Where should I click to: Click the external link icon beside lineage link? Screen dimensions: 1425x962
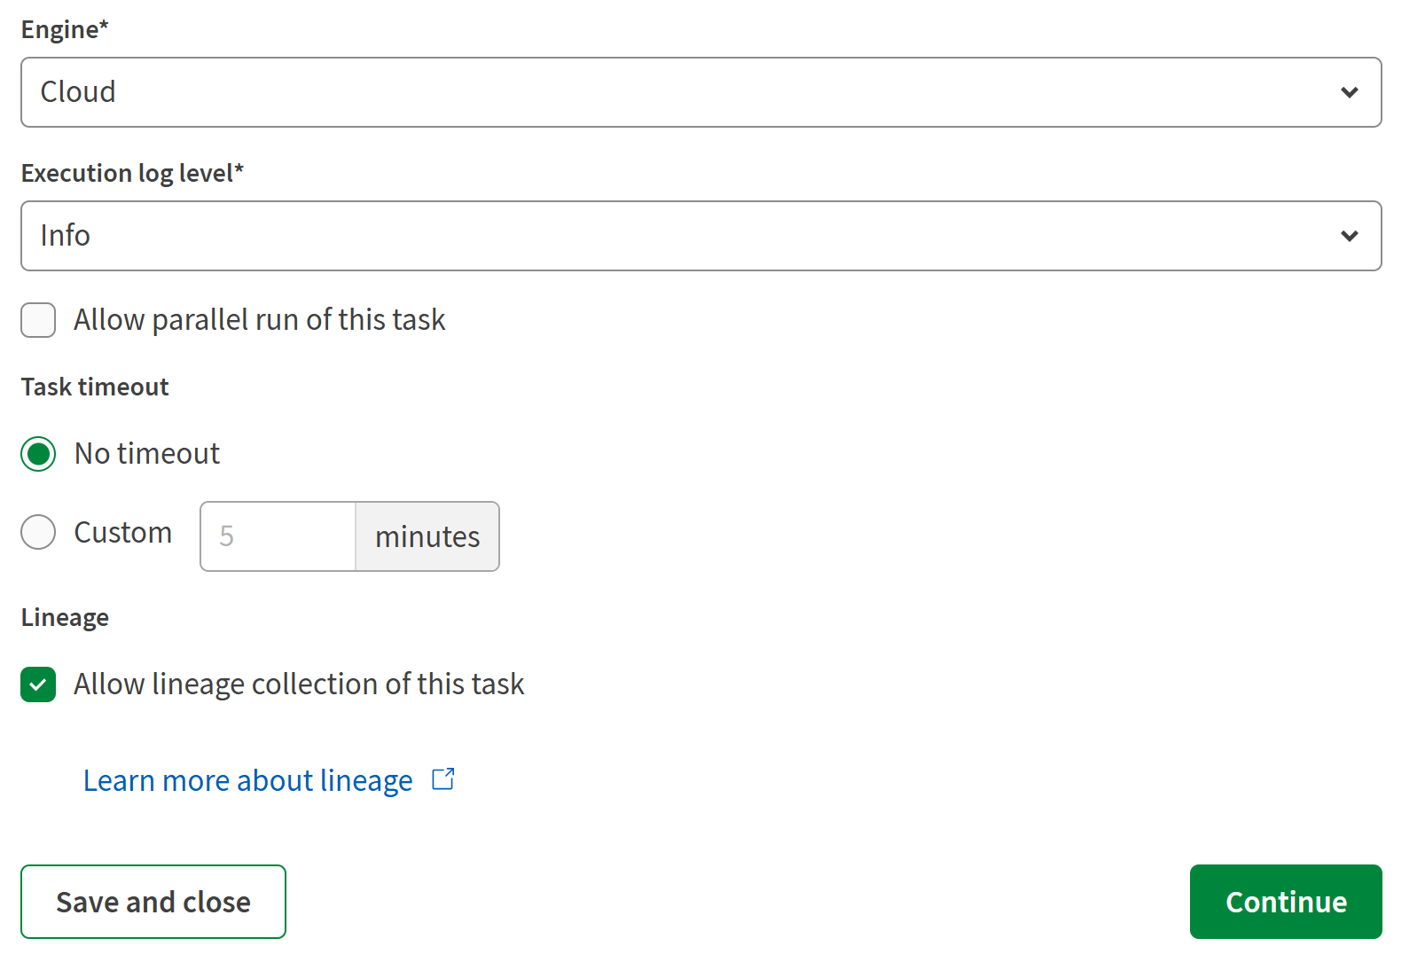coord(443,779)
